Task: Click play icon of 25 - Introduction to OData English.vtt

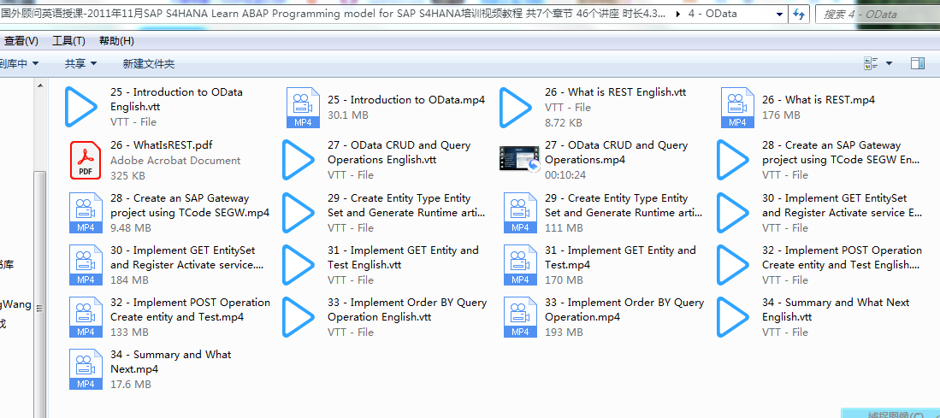Action: click(x=81, y=107)
